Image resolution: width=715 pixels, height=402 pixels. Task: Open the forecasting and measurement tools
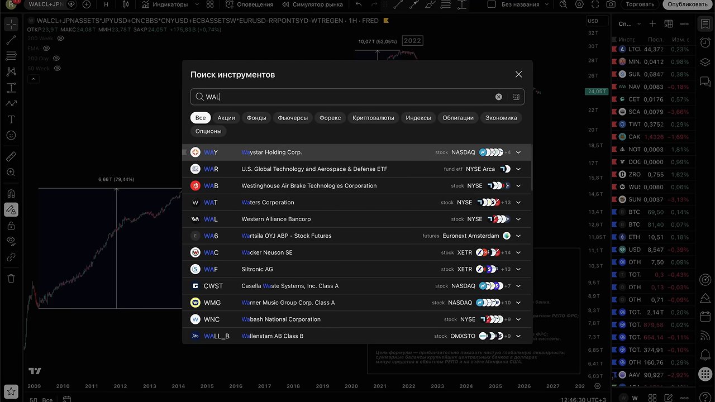pyautogui.click(x=11, y=88)
